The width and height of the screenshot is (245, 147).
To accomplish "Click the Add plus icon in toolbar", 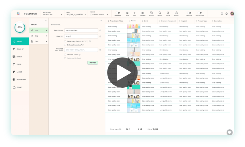I will coord(135,13).
